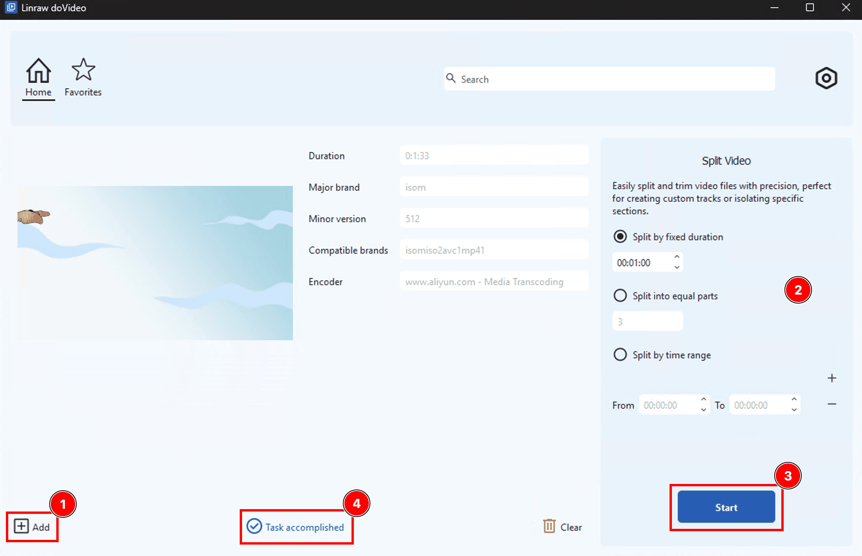
Task: Click the minus icon to remove time range
Action: point(831,404)
